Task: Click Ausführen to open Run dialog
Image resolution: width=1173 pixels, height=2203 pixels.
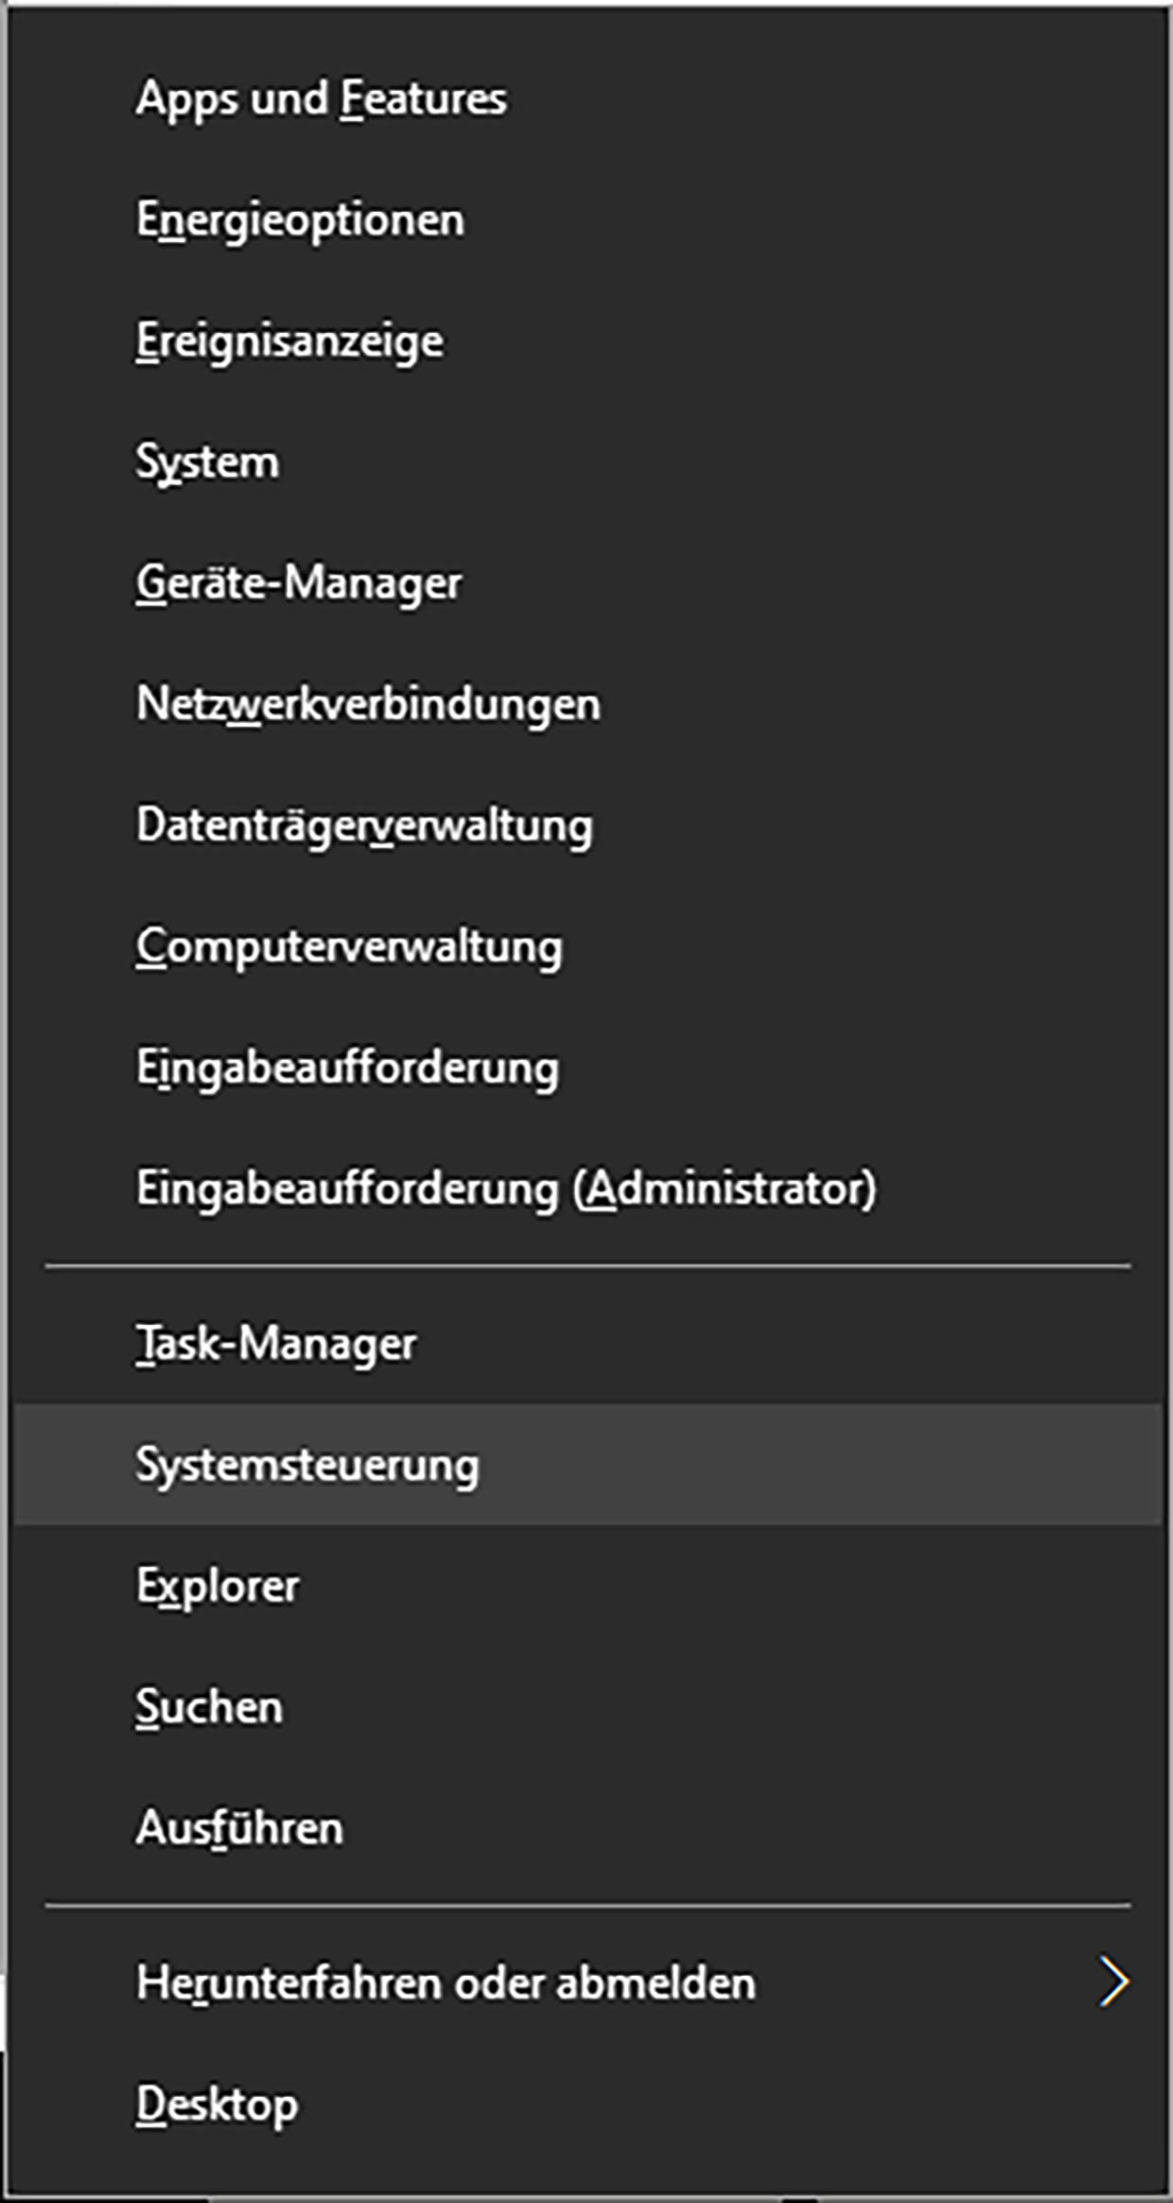Action: coord(239,1828)
